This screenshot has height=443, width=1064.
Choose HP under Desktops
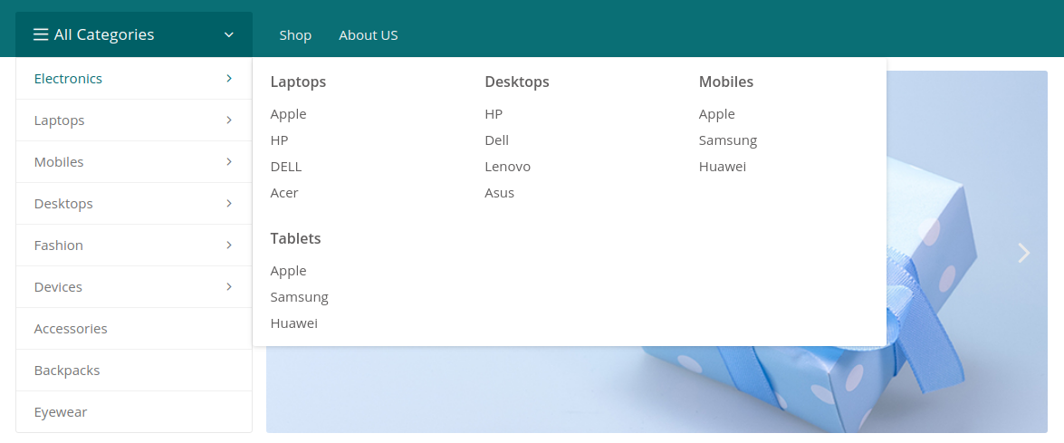pos(494,114)
